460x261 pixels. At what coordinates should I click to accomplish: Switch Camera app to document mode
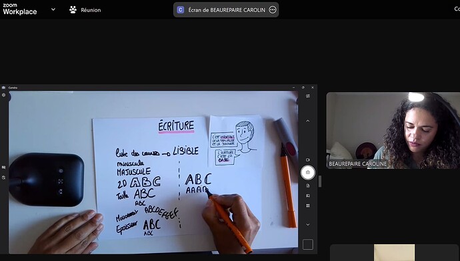308,186
